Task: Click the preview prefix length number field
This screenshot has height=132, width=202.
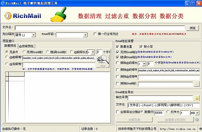Action: tap(99, 52)
